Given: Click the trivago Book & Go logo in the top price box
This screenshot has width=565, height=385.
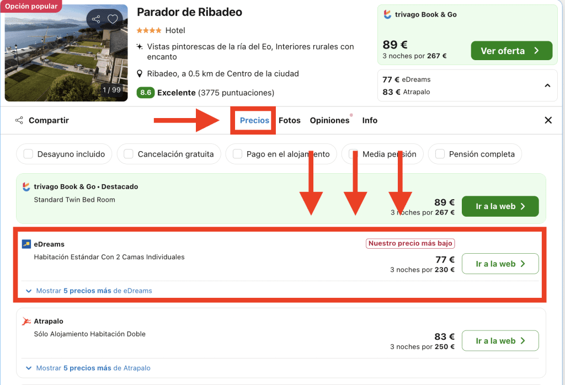Looking at the screenshot, I should pos(388,15).
